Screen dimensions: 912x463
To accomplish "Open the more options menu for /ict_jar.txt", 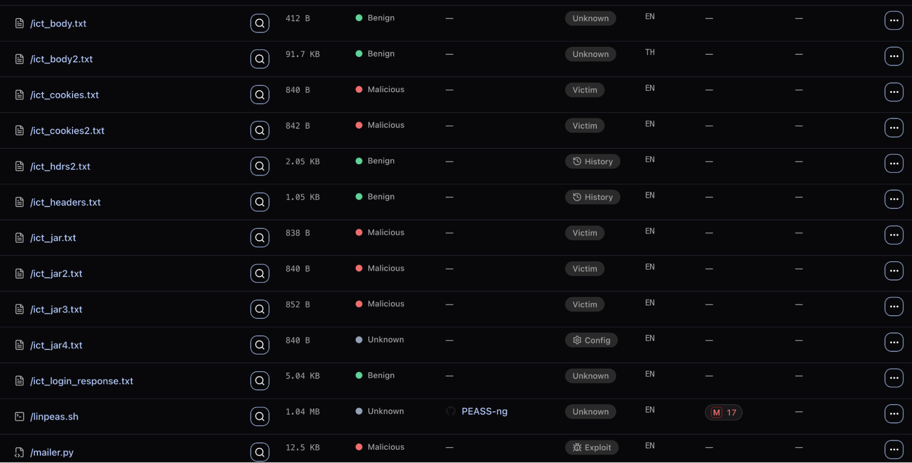I will [894, 235].
